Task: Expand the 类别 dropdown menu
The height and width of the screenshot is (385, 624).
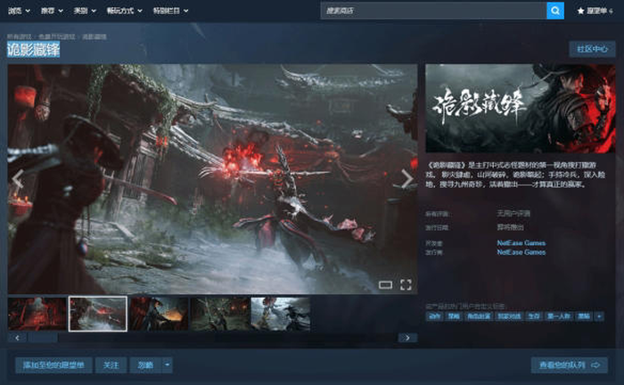Action: (85, 11)
